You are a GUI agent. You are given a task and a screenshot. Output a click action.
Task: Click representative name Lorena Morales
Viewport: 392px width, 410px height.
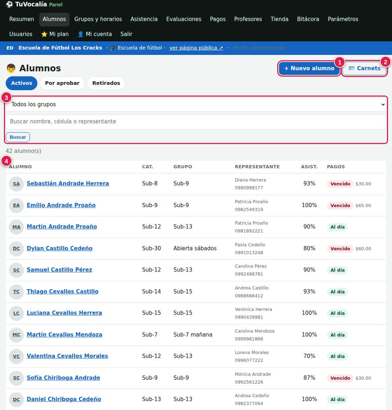point(252,352)
